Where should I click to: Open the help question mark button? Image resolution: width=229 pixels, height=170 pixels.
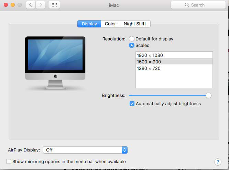[218, 162]
